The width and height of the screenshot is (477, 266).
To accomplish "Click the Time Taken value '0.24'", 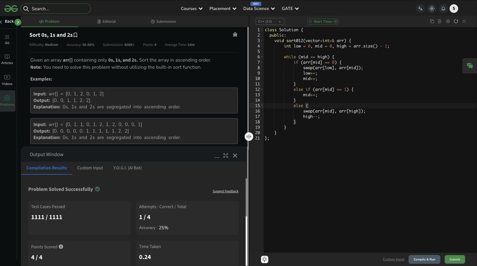I will pos(145,257).
